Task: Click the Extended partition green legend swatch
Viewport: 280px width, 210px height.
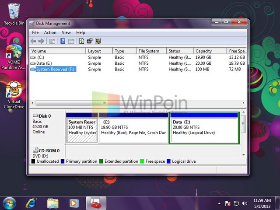Action: tap(101, 161)
